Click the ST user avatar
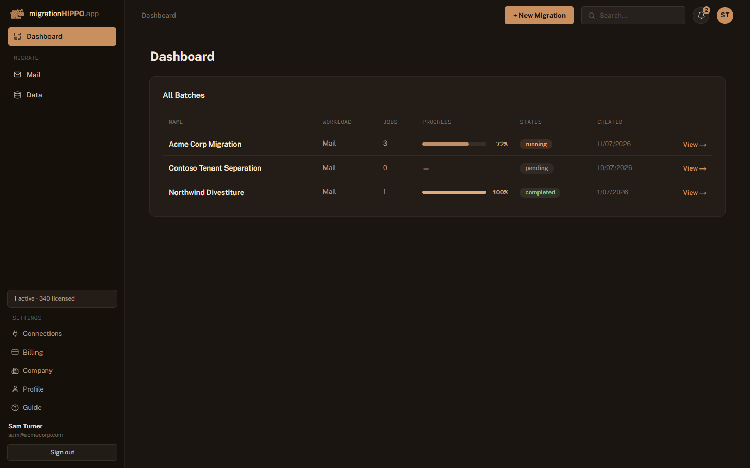 click(725, 16)
